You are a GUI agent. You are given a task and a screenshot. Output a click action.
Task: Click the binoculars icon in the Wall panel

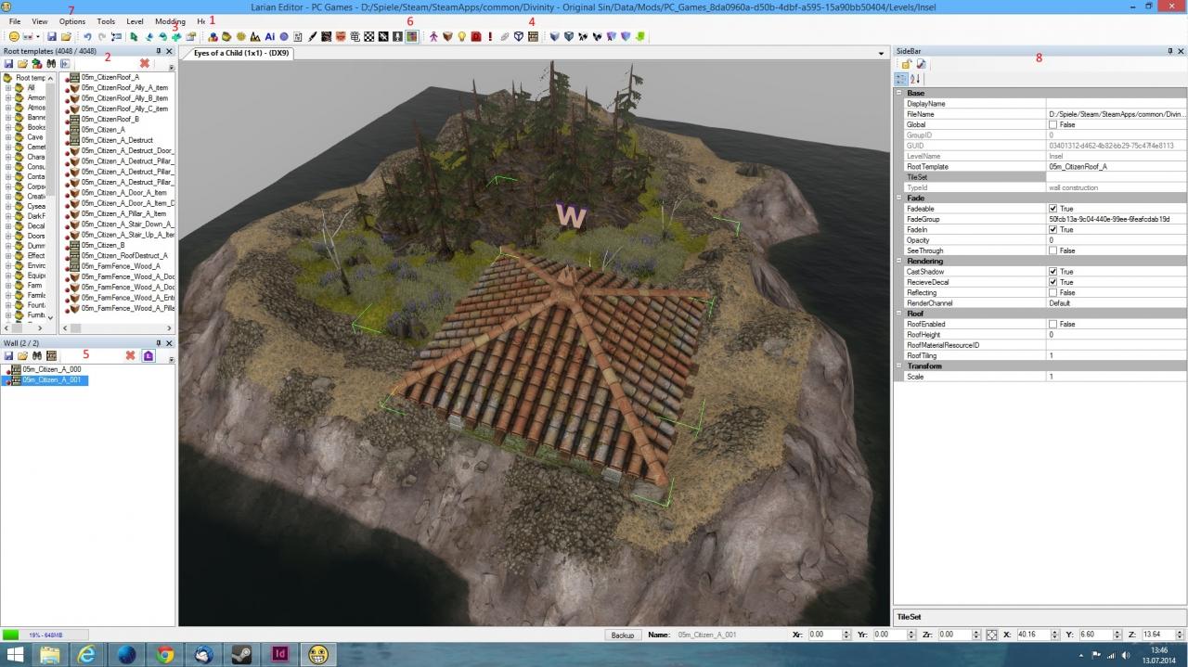[37, 355]
